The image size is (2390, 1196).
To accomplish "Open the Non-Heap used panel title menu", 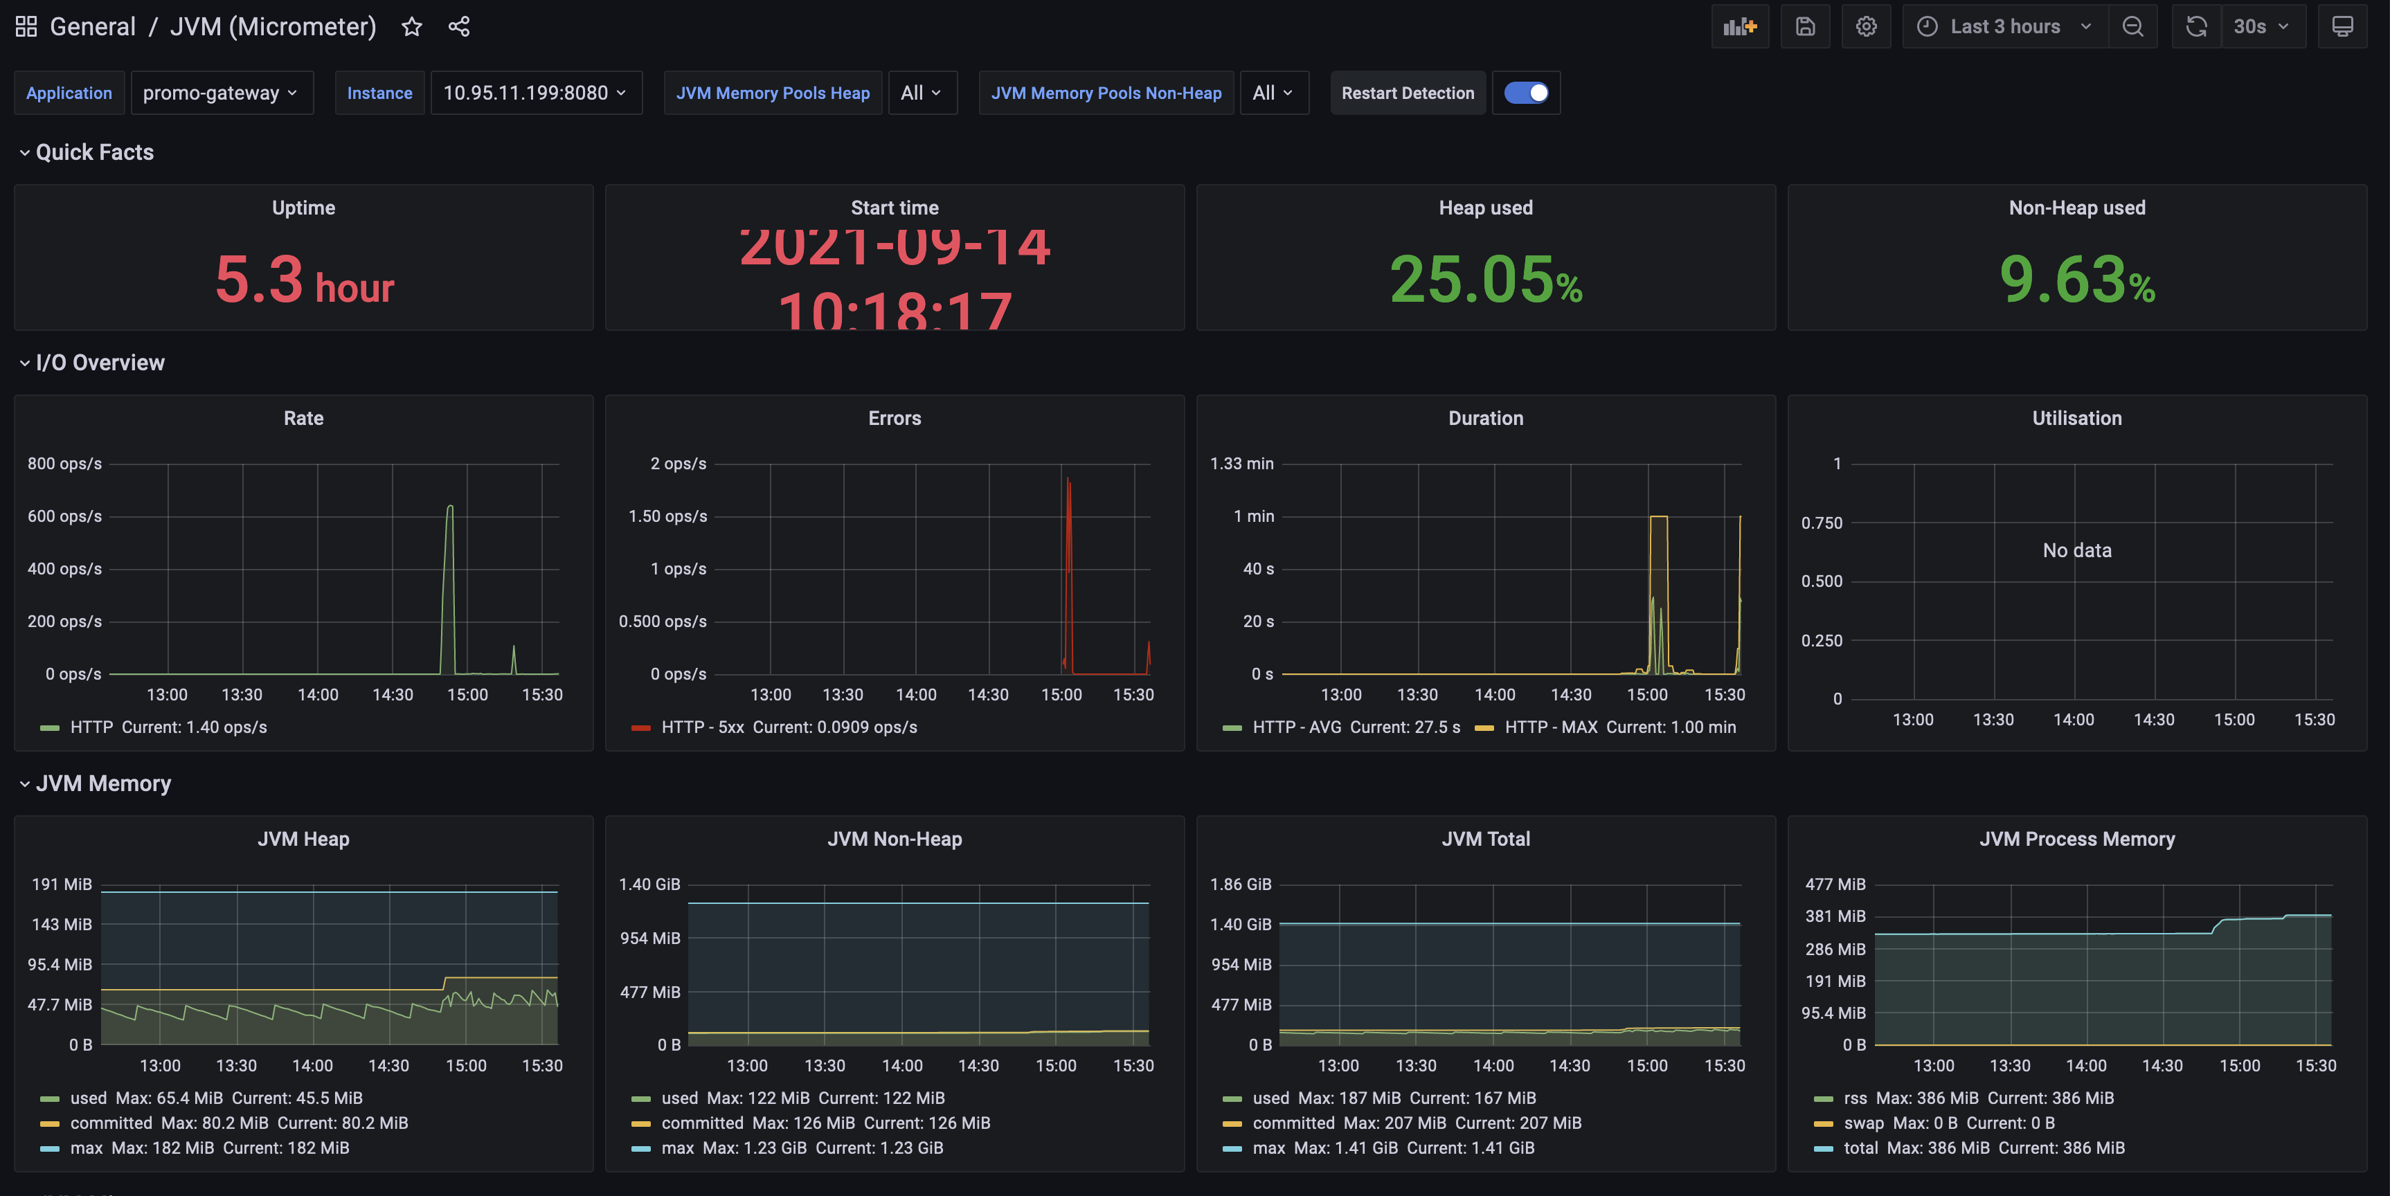I will click(2076, 208).
